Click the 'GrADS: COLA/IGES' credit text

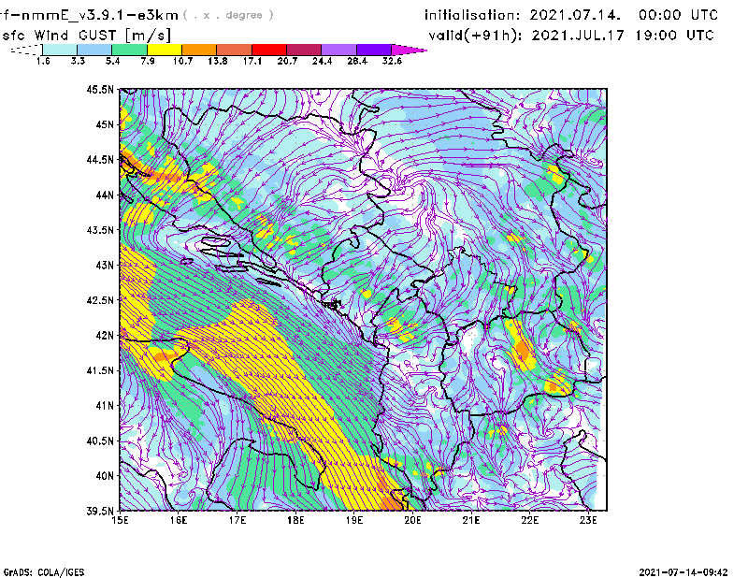pyautogui.click(x=43, y=572)
